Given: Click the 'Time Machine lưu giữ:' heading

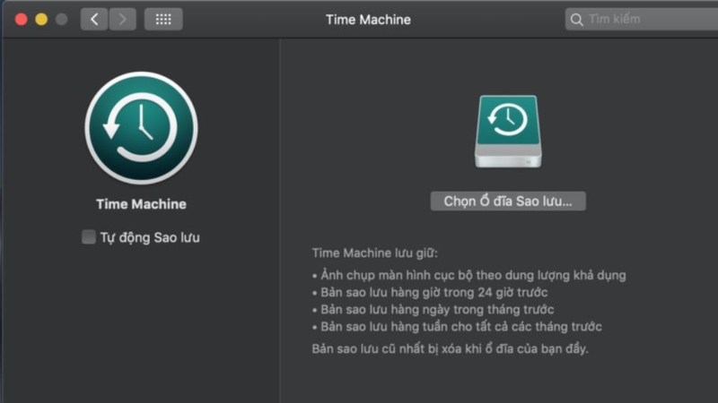Looking at the screenshot, I should point(374,253).
